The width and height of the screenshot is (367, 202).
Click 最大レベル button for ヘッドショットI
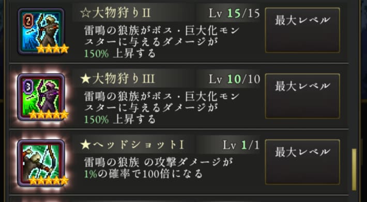[302, 162]
